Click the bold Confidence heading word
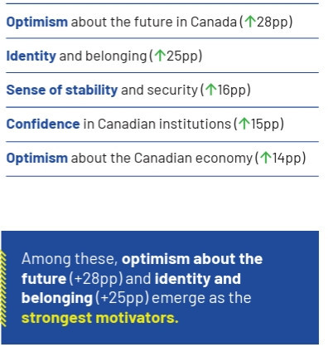328x347 pixels. click(x=43, y=124)
